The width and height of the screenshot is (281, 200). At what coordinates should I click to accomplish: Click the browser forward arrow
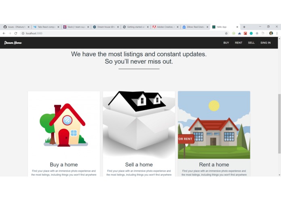[x=10, y=33]
